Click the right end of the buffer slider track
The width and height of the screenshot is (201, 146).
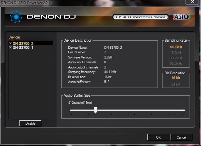pyautogui.click(x=184, y=110)
